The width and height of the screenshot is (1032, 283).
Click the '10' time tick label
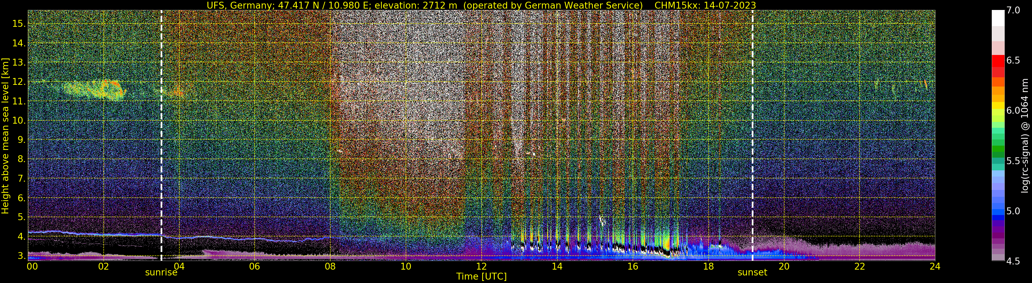[406, 266]
